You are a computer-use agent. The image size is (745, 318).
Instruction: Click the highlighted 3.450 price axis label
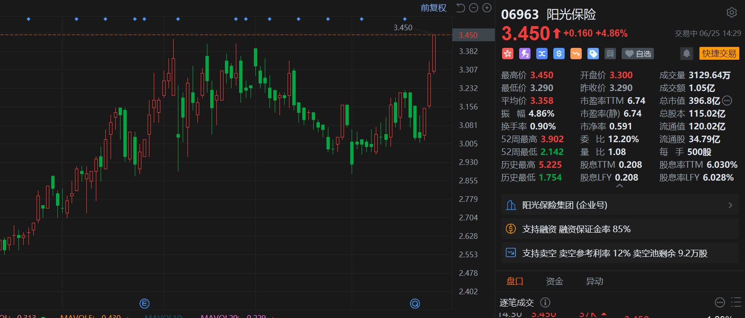(x=474, y=35)
